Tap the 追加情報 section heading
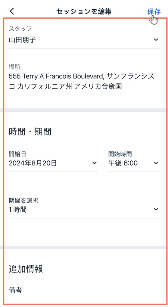 coord(26,269)
